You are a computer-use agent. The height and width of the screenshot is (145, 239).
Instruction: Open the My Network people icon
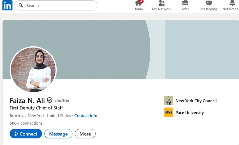[162, 3]
